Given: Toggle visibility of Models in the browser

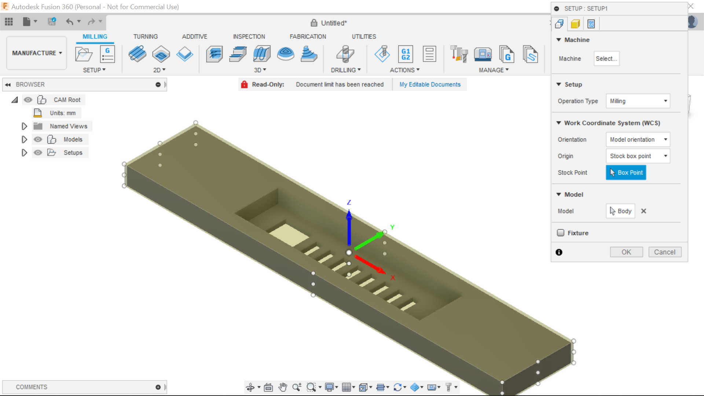Looking at the screenshot, I should click(x=38, y=139).
